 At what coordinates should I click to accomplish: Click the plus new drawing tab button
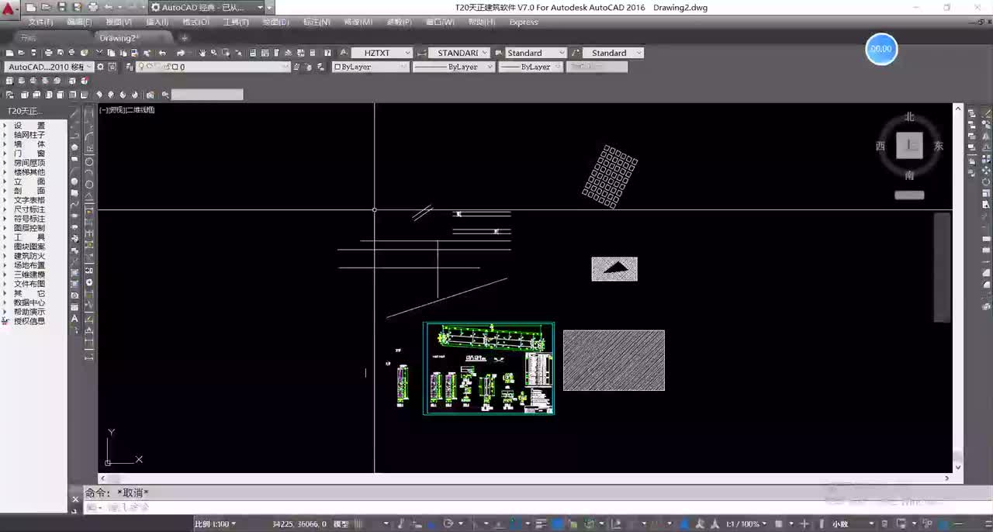(x=184, y=37)
